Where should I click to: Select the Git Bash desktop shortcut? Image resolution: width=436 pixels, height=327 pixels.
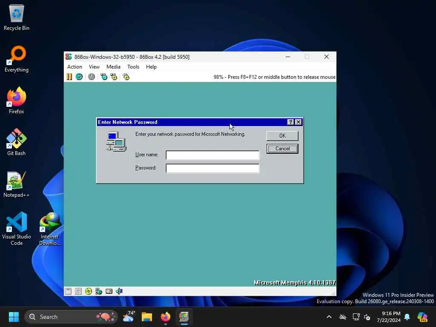click(17, 142)
